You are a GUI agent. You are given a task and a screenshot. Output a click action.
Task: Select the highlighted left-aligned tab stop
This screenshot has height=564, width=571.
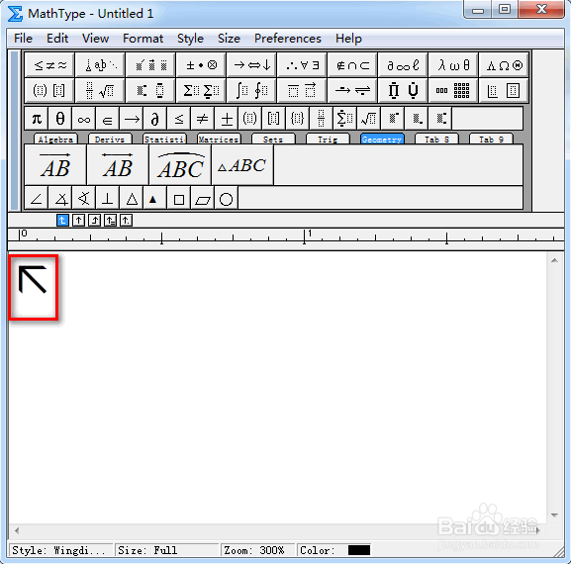tap(62, 221)
